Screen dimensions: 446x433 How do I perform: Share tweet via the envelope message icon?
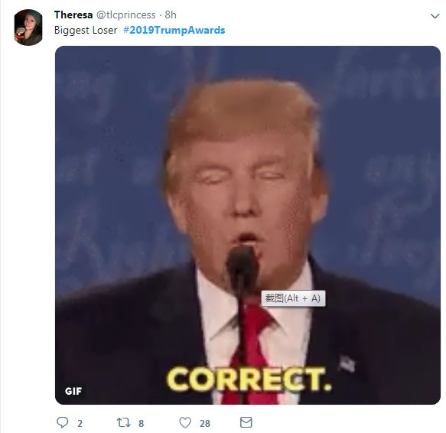pyautogui.click(x=246, y=422)
